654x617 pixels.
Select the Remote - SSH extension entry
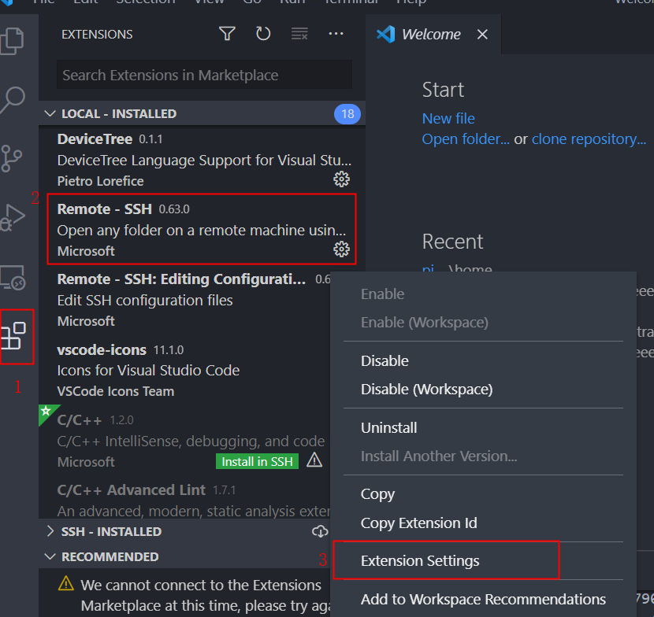click(202, 230)
